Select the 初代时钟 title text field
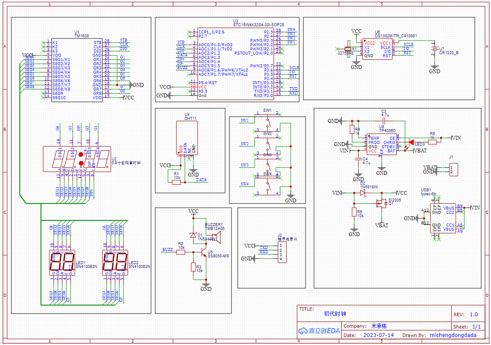491x345 pixels. coord(335,314)
